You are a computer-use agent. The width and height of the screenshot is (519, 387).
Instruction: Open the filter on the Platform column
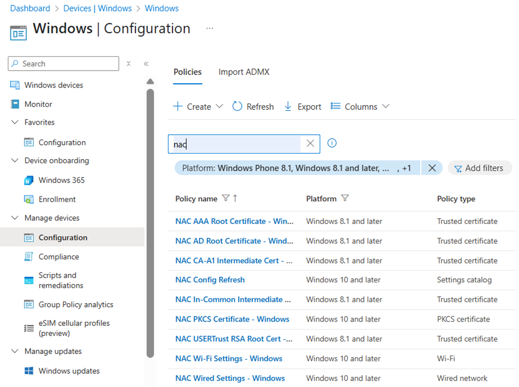[x=345, y=198]
